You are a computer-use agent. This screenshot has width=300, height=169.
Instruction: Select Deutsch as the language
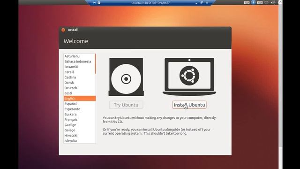point(79,88)
